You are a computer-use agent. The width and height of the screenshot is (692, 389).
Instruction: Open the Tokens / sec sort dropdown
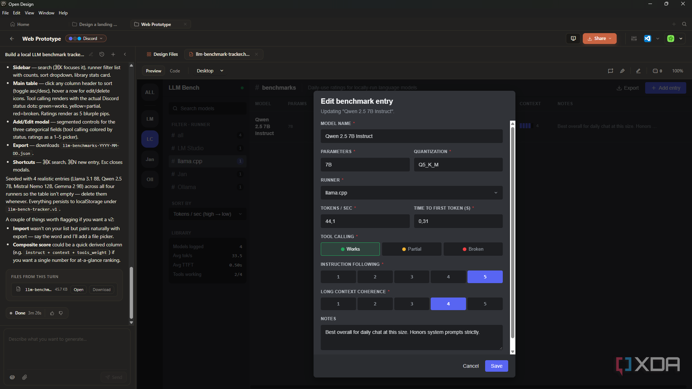(x=208, y=214)
